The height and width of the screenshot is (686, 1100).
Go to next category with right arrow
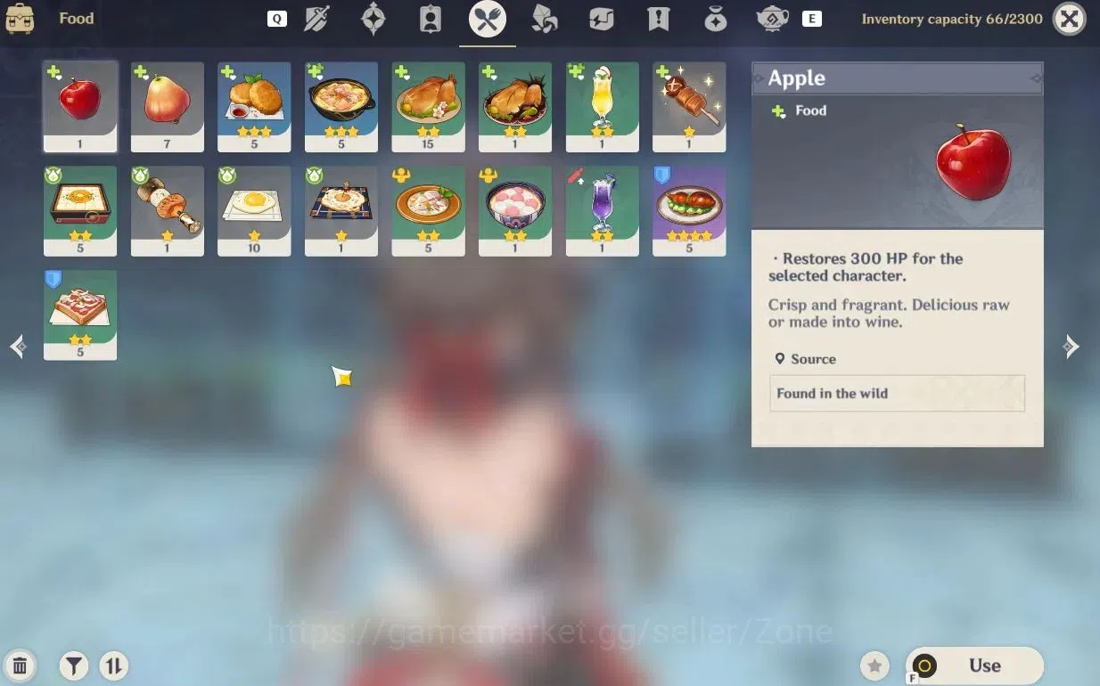coord(1071,347)
